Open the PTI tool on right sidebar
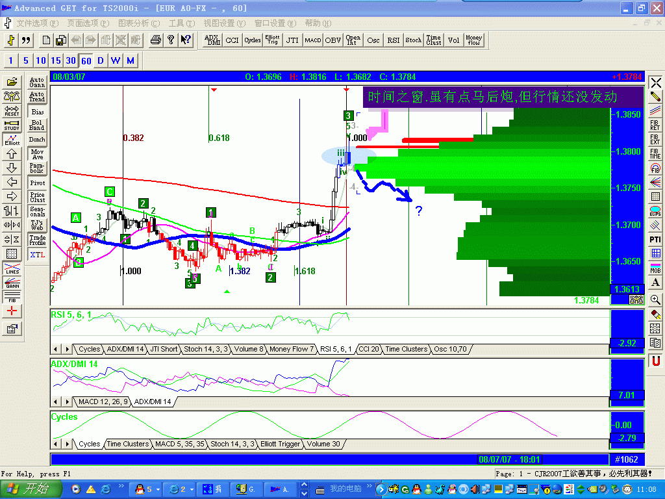665x499 pixels. tap(656, 240)
